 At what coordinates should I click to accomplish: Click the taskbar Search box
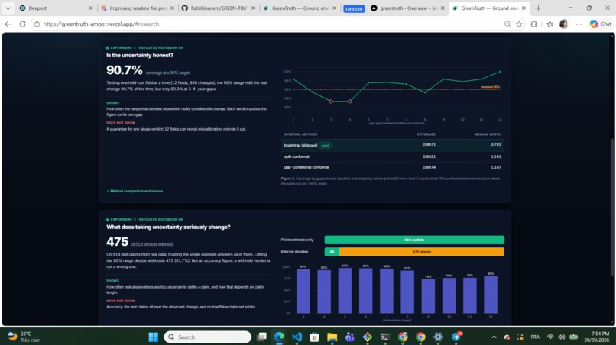(x=207, y=337)
